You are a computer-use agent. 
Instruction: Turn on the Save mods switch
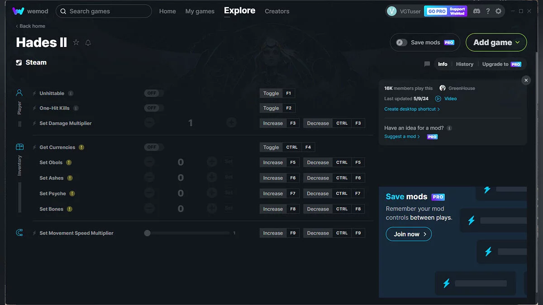click(x=402, y=42)
